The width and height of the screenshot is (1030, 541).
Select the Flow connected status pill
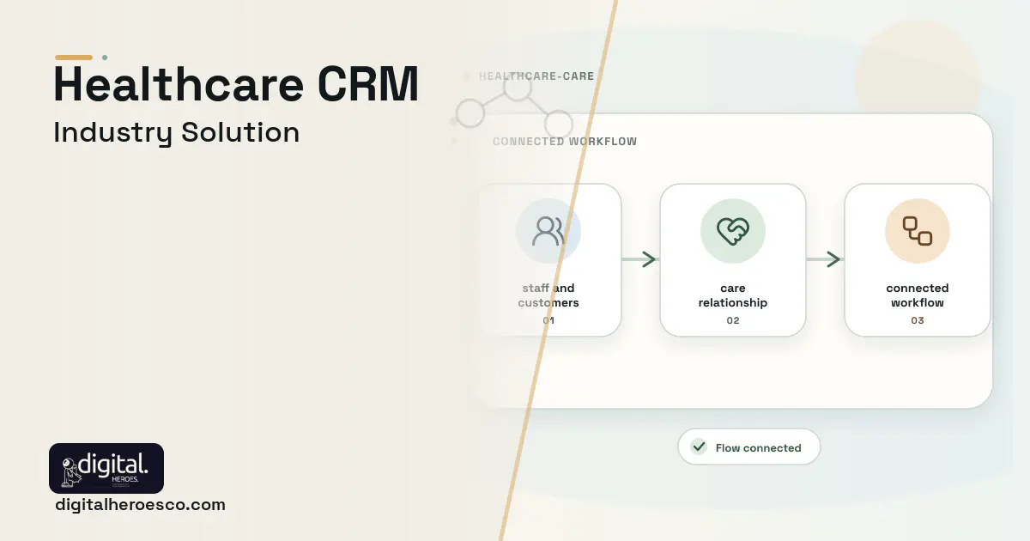(748, 447)
